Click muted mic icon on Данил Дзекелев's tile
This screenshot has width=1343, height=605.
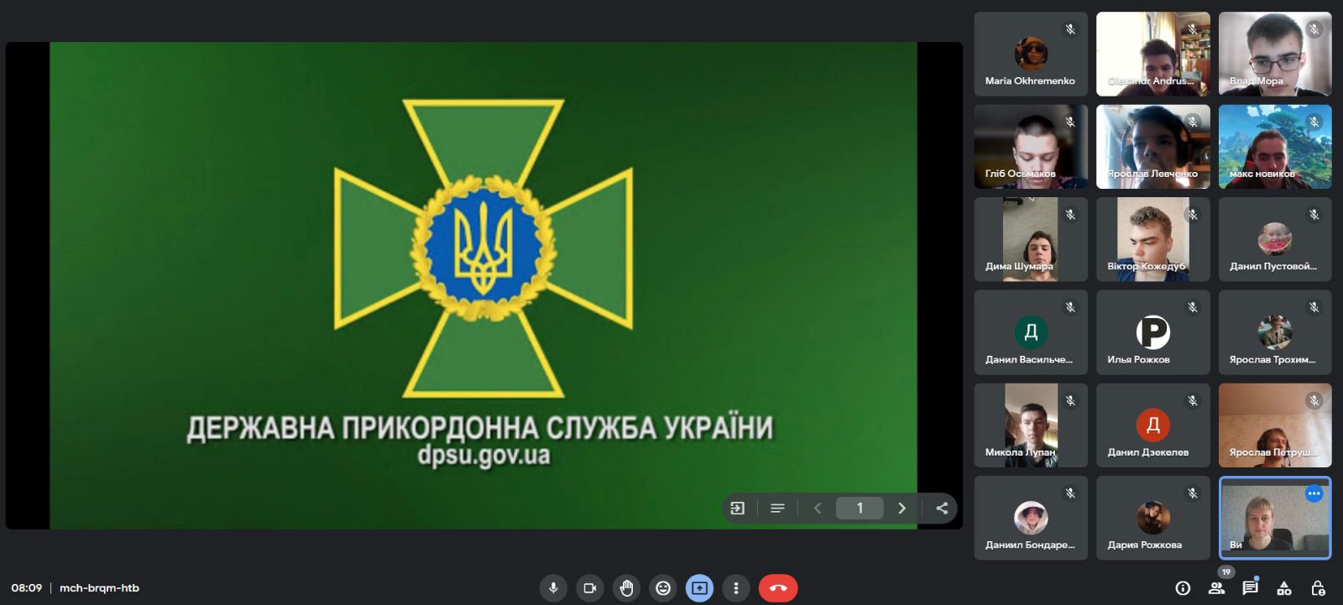(x=1193, y=401)
